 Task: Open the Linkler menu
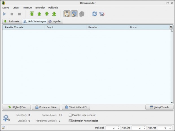point(16,8)
